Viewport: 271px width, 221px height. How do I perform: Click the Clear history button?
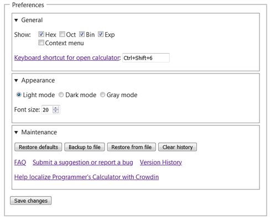coord(178,147)
